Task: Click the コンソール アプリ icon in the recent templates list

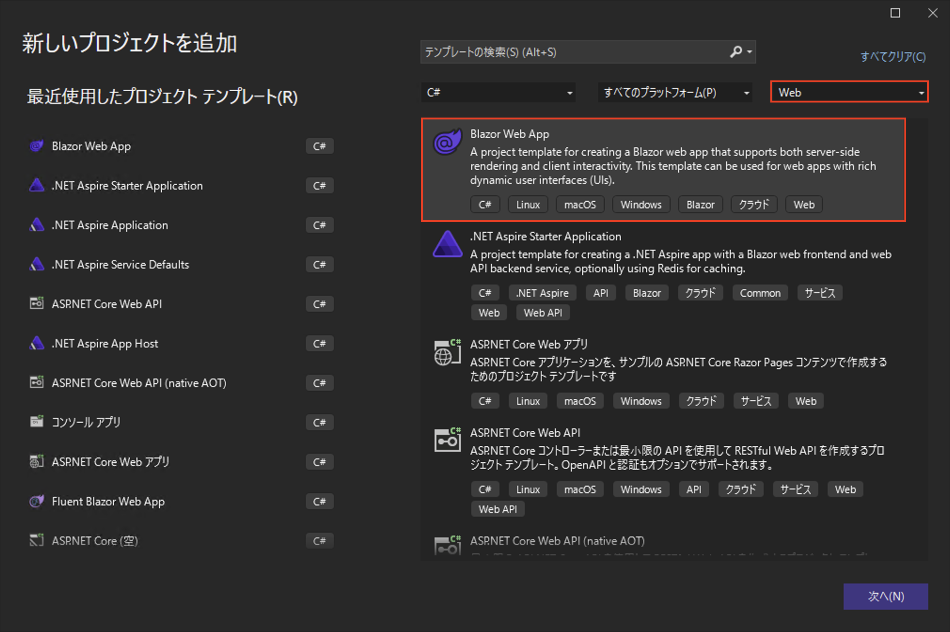Action: [x=37, y=422]
